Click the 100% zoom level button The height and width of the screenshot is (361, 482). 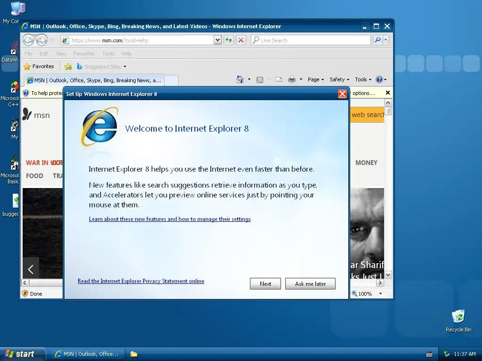click(362, 294)
